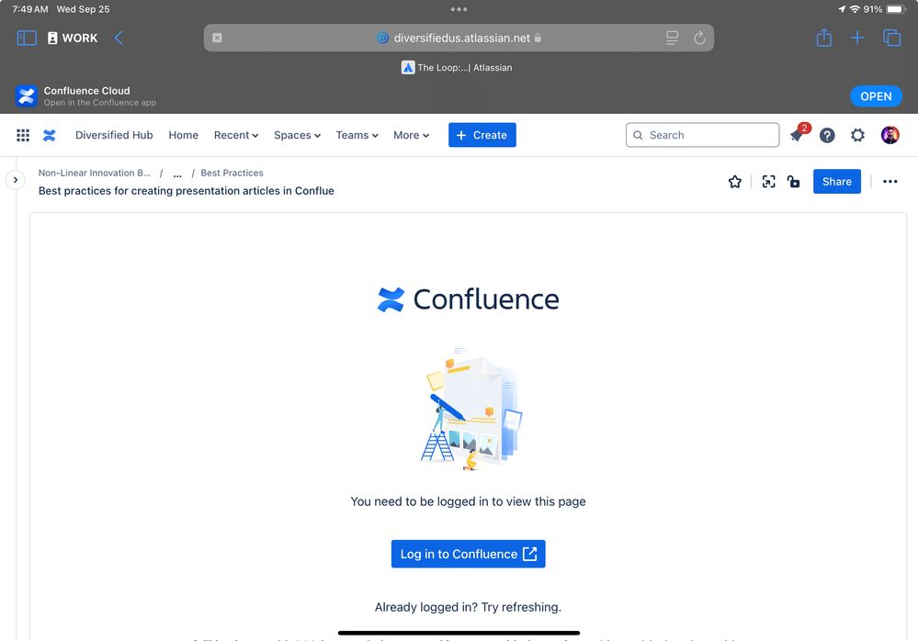Go back using Safari's back chevron
Viewport: 918px width, 641px height.
tap(119, 38)
